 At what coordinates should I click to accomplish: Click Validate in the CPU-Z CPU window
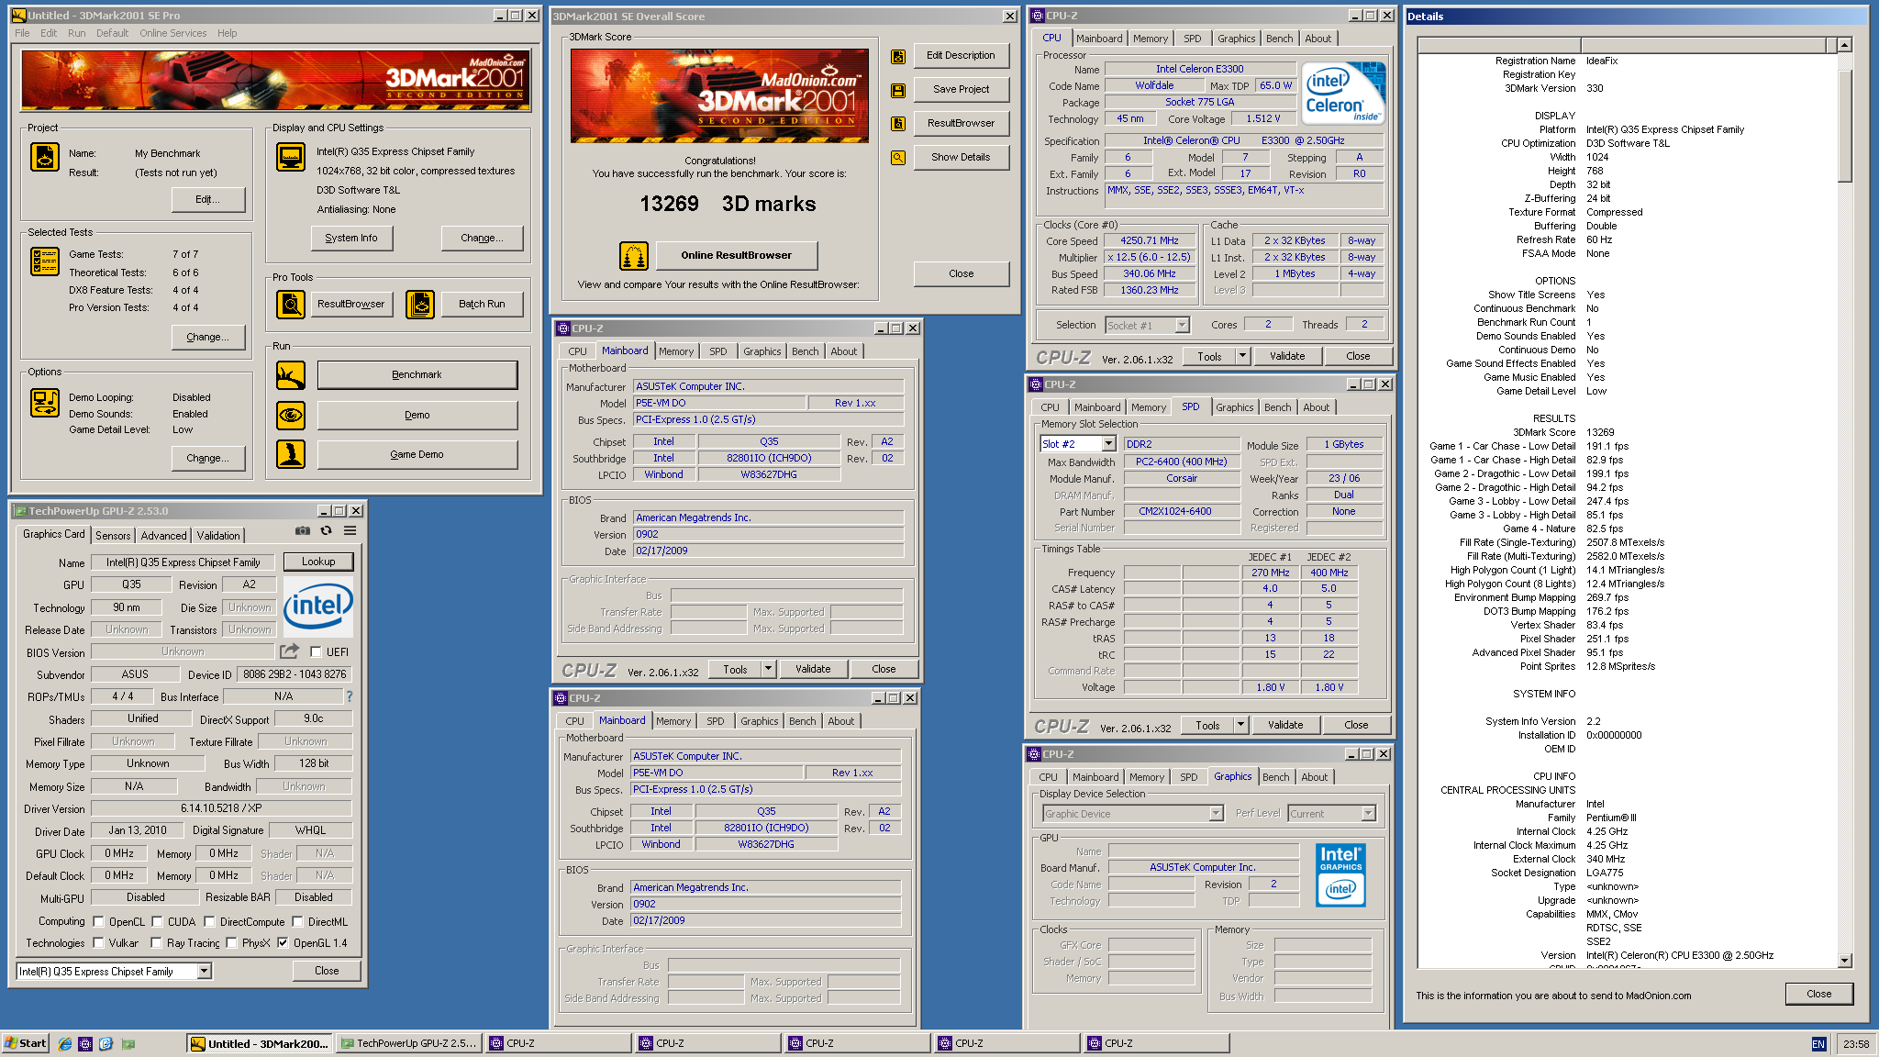(1287, 356)
